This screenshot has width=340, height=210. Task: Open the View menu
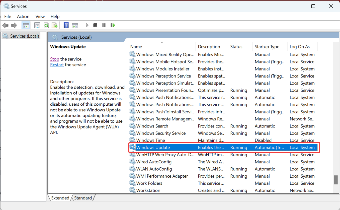click(x=40, y=17)
